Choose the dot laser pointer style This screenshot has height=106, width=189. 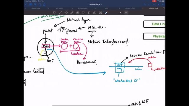120,12
